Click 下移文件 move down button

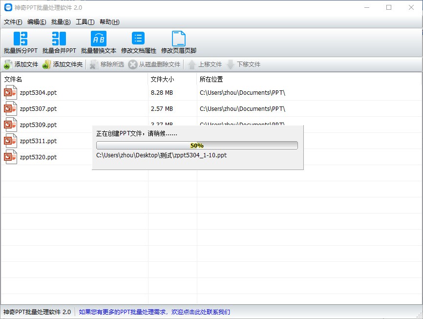point(243,64)
